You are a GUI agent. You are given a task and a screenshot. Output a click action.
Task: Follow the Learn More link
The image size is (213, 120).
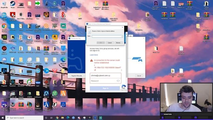coord(94,55)
